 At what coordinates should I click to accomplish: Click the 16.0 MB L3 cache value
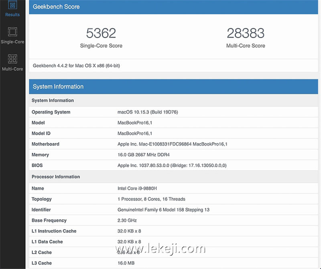pos(126,263)
